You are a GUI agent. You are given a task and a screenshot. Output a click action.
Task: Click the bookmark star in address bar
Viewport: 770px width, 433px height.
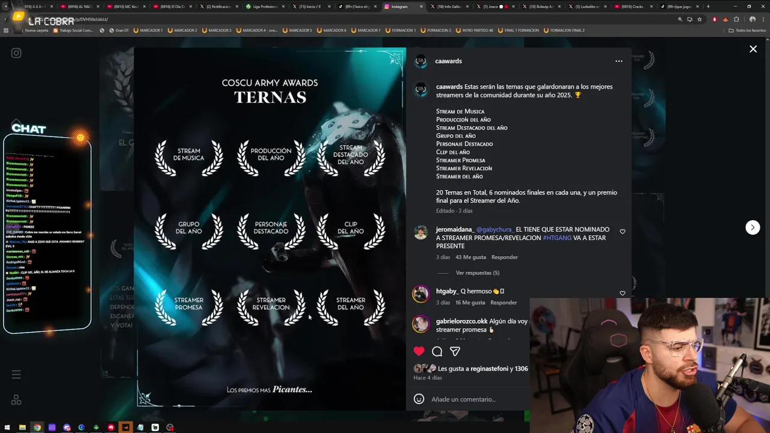[700, 19]
